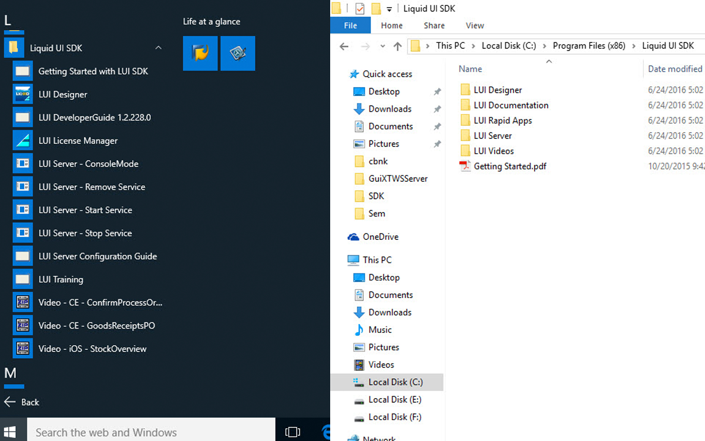This screenshot has height=441, width=705.
Task: Click second tile under Life at a glance
Action: [238, 54]
